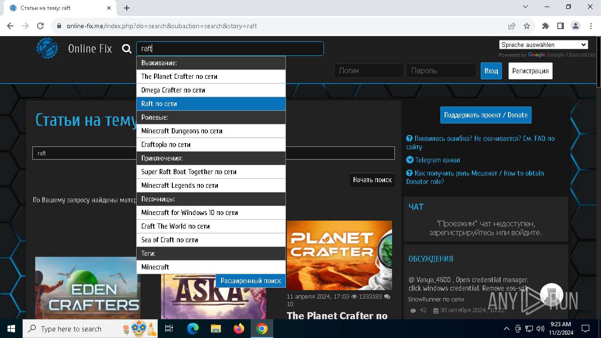The width and height of the screenshot is (601, 338).
Task: Go back with browser back arrow
Action: pos(10,26)
